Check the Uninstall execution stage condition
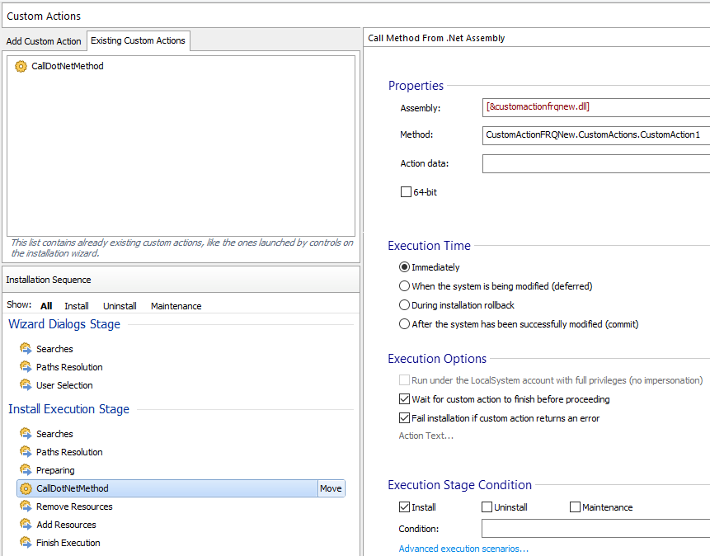 (487, 507)
